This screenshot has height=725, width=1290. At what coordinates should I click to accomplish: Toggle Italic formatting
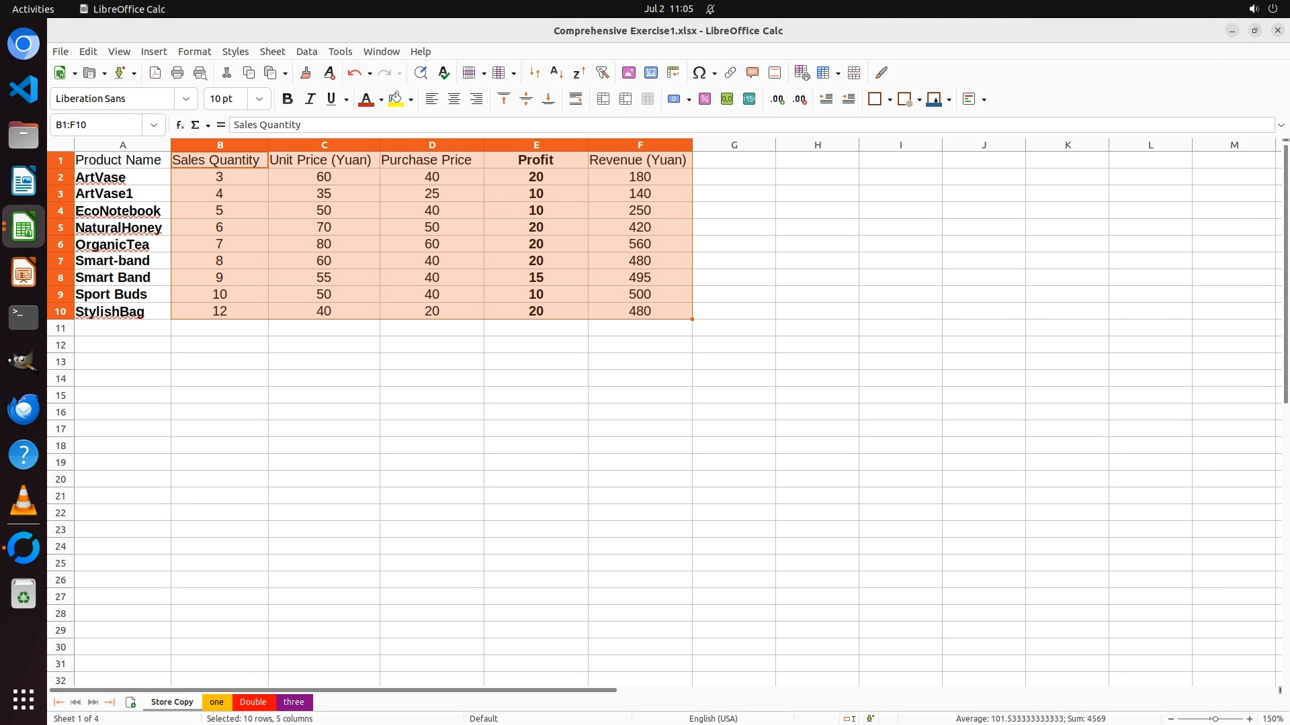[x=310, y=99]
